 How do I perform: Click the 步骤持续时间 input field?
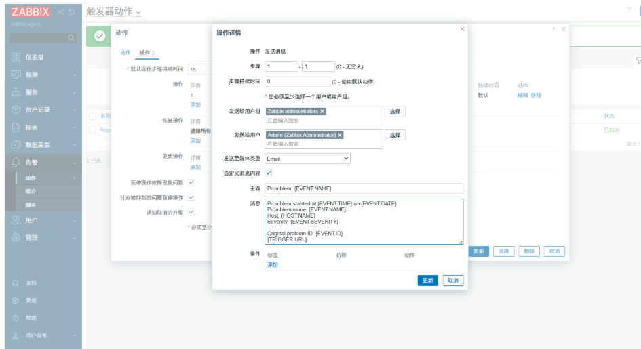coord(297,81)
